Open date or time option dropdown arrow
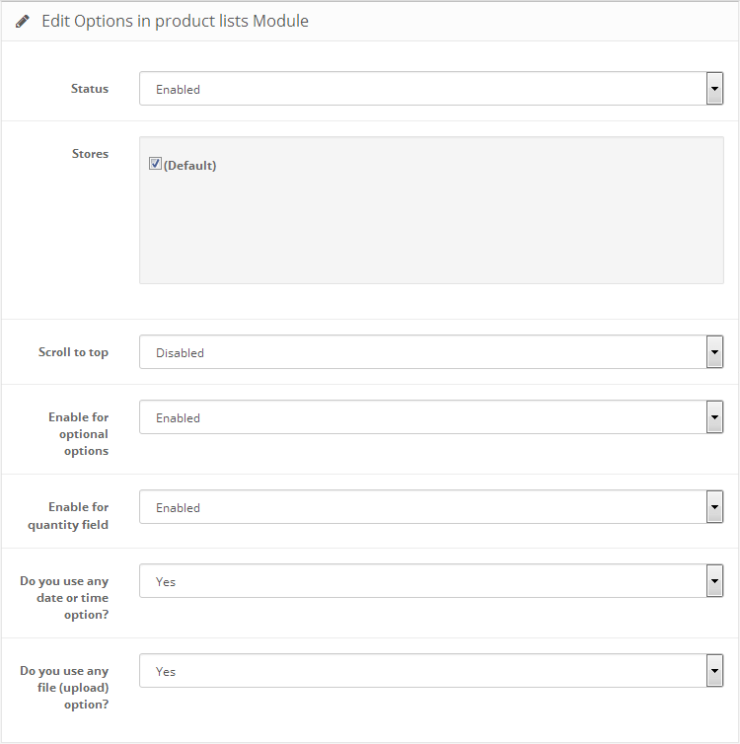This screenshot has height=744, width=740. tap(714, 581)
